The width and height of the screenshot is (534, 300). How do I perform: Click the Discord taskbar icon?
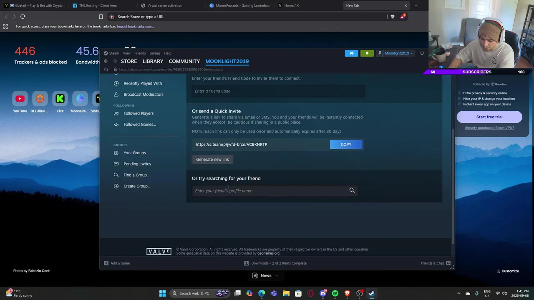pos(323,293)
